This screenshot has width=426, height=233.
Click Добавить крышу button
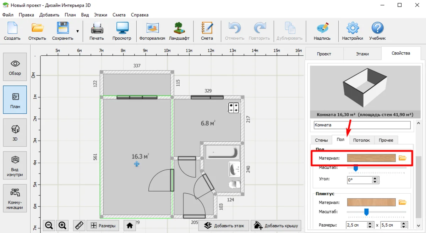[x=276, y=225]
